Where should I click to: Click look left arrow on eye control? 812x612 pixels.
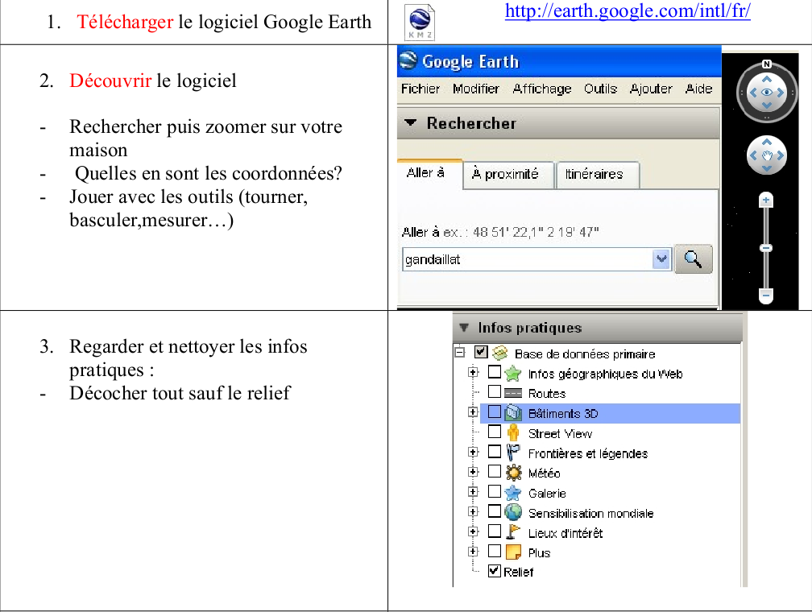click(x=753, y=93)
